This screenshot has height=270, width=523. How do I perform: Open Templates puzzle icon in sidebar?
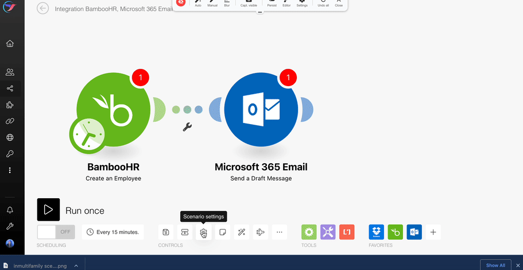(10, 105)
